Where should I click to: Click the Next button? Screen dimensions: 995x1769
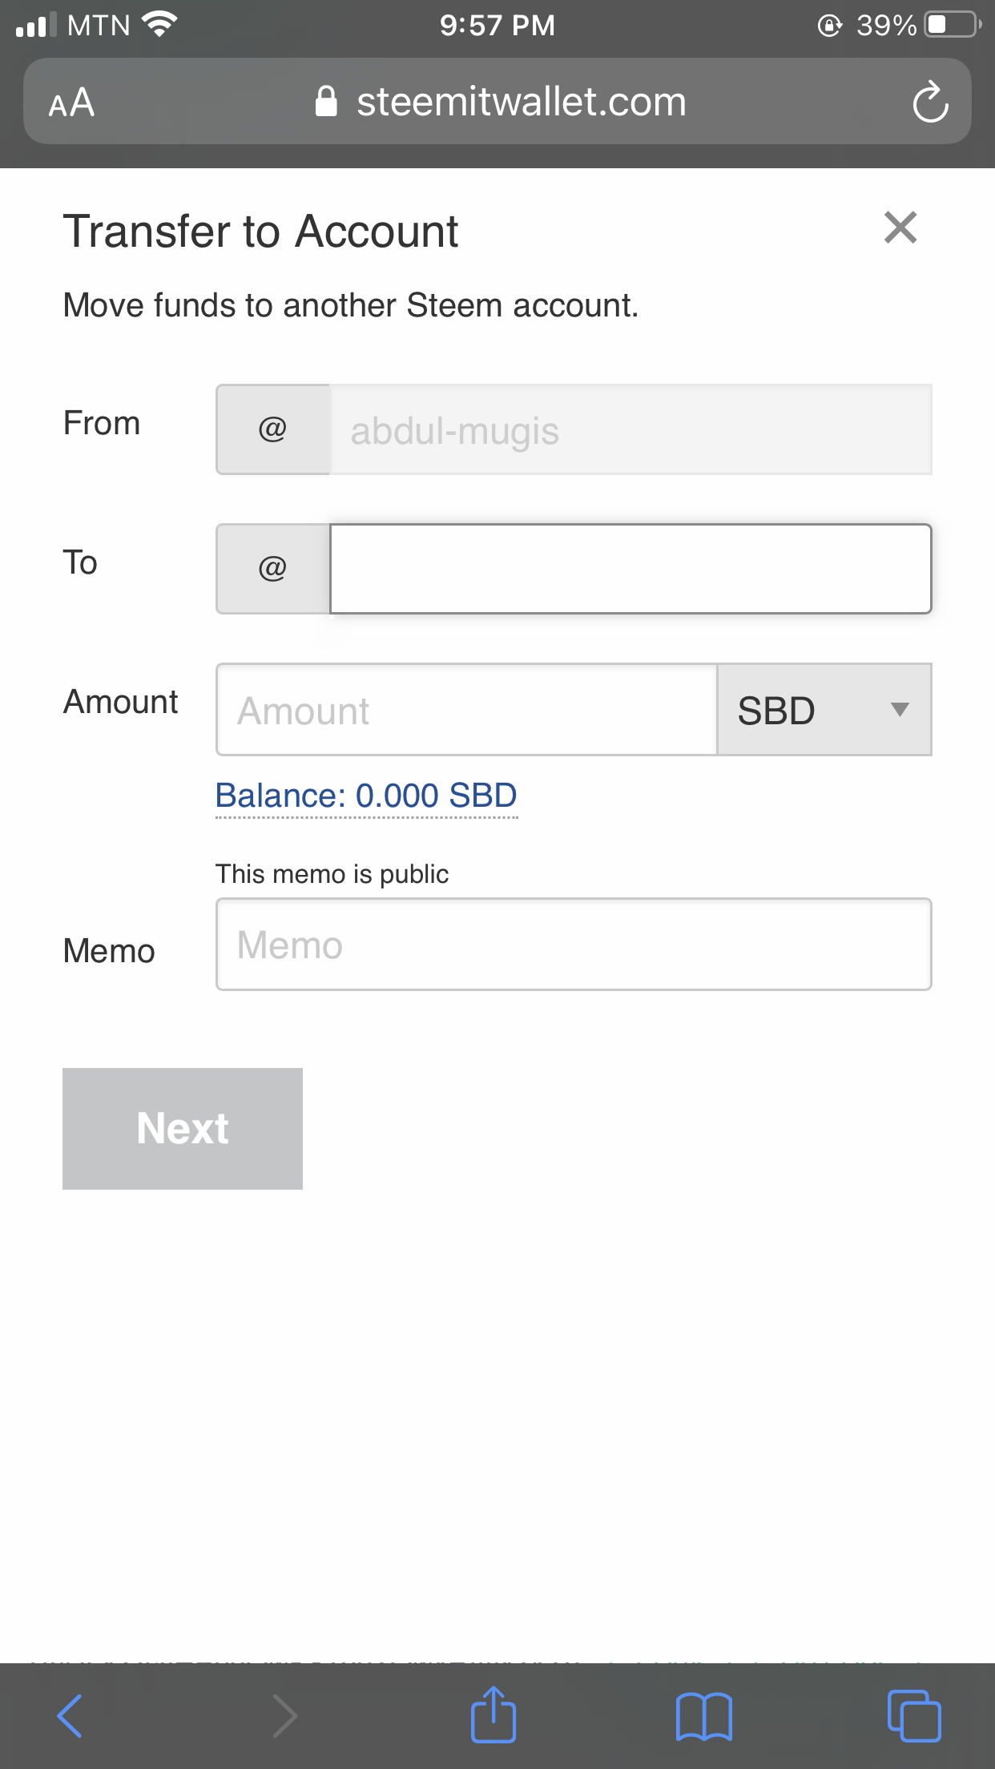point(183,1128)
